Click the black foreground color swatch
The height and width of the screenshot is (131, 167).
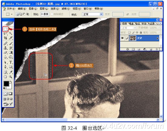6,84
